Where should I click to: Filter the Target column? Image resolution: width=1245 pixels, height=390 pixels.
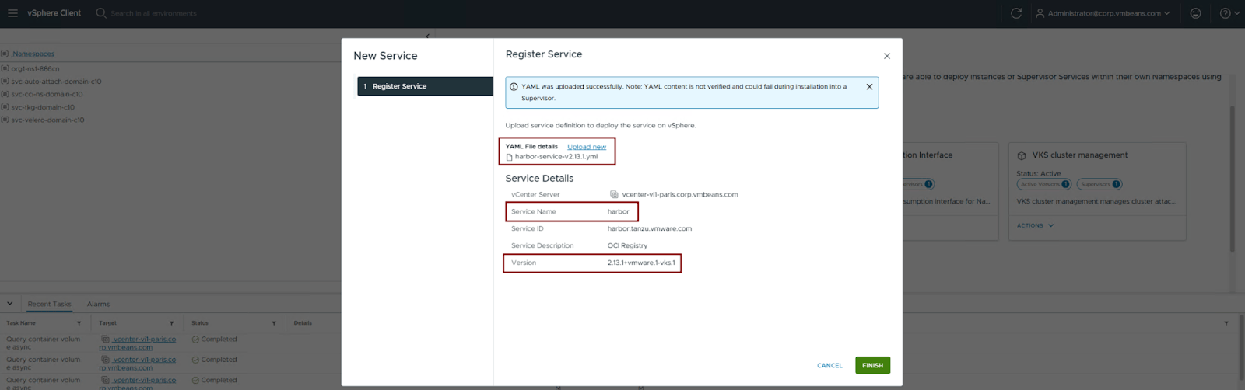click(x=171, y=323)
